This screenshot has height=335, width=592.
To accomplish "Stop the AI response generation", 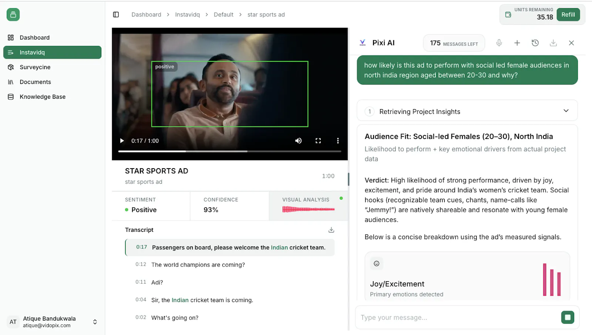I will [x=568, y=317].
